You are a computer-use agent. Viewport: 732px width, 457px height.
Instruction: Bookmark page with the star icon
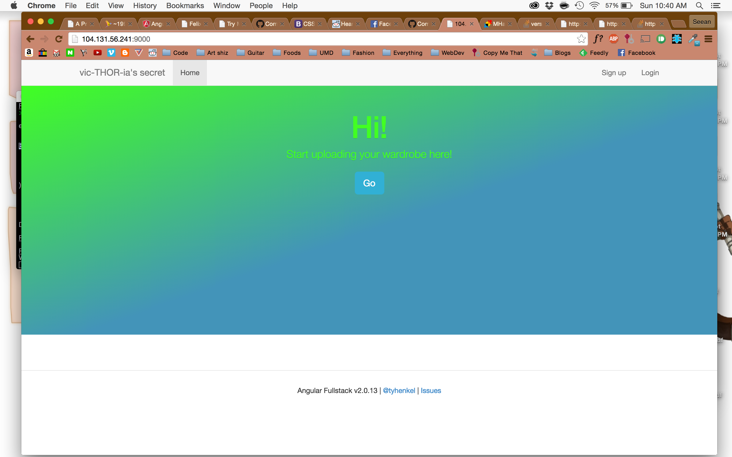coord(581,39)
